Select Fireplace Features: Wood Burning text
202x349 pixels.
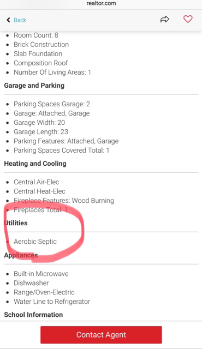coord(64,201)
